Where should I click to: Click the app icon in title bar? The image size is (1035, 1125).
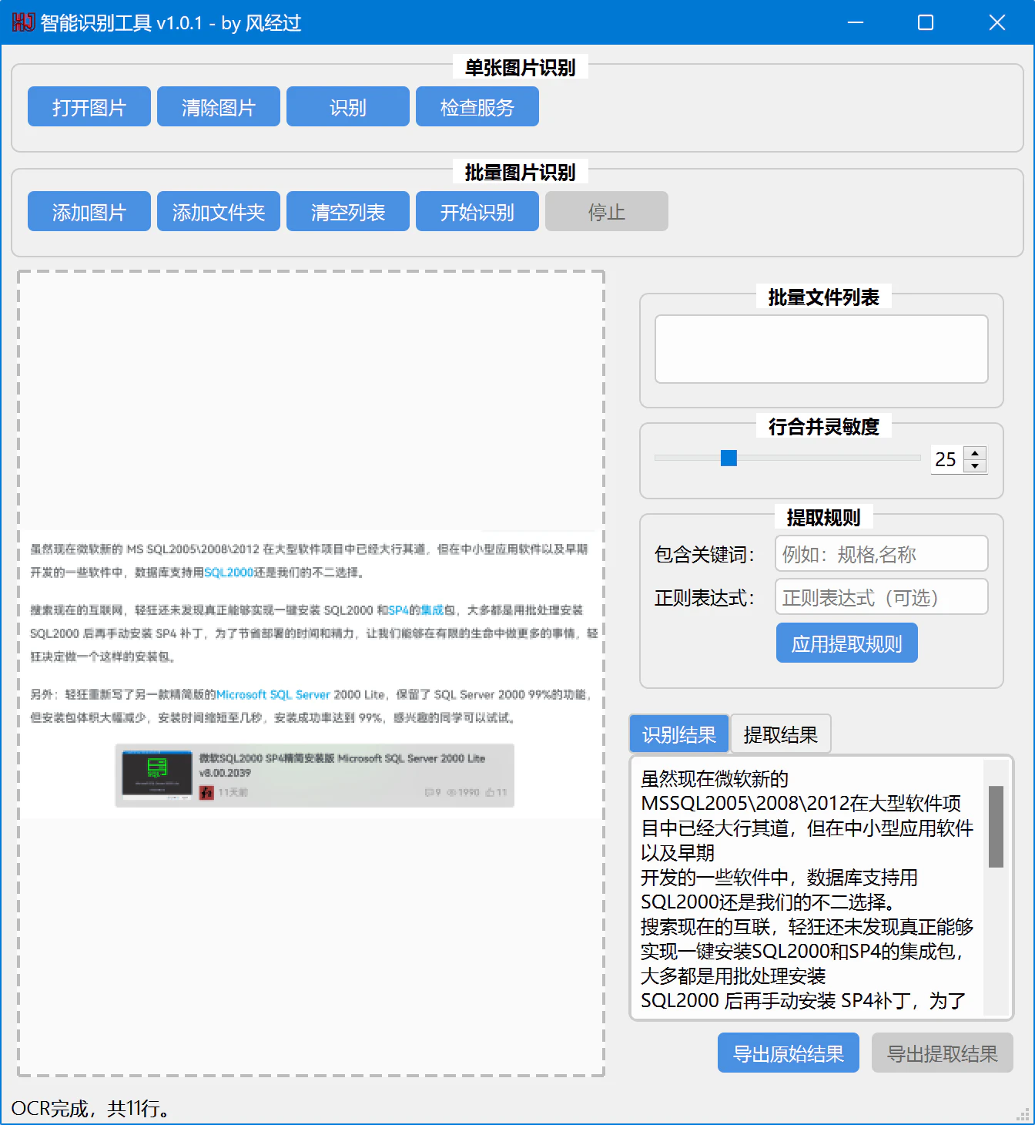pyautogui.click(x=22, y=22)
